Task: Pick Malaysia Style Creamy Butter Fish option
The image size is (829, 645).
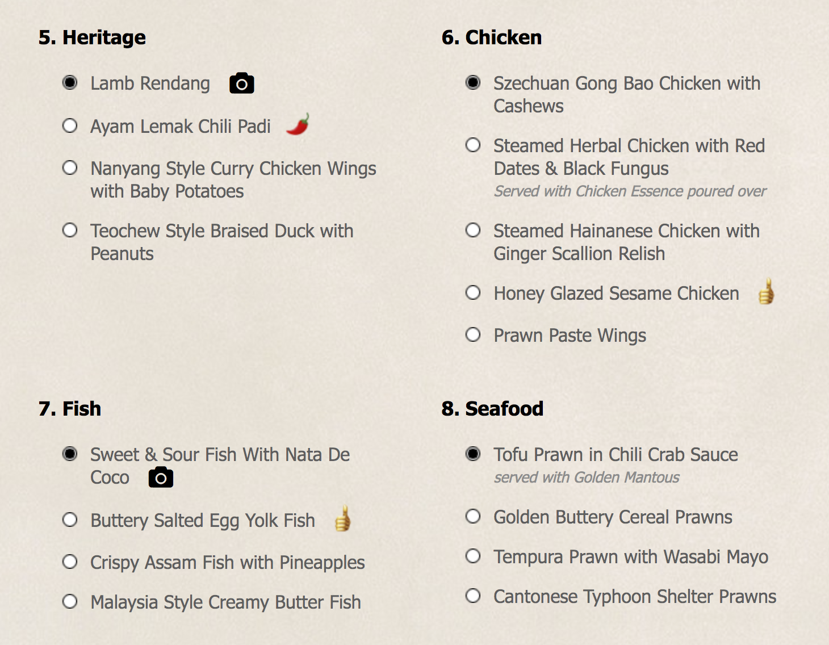Action: click(70, 602)
